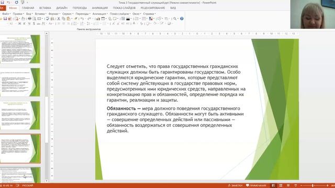335x188 pixels.
Task: Click undo arrow in the classic toolbar
Action: (x=82, y=19)
